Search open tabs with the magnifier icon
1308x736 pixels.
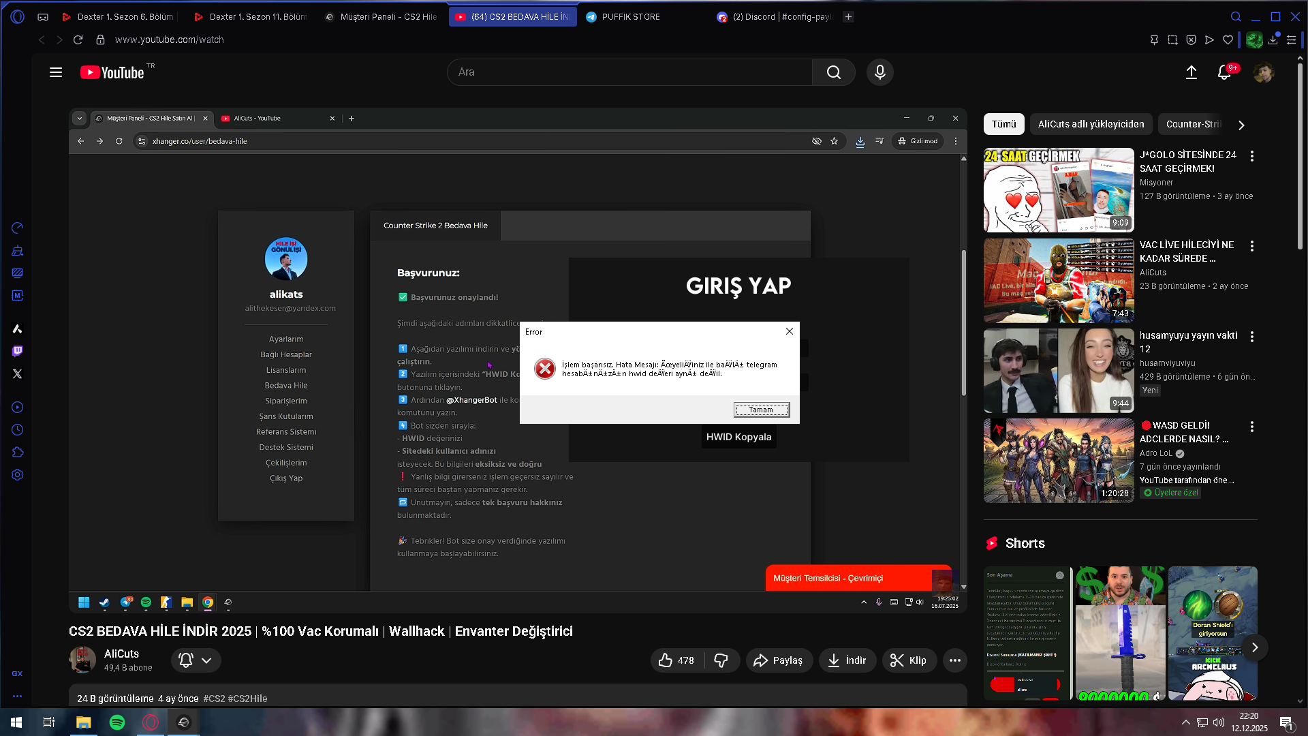pos(1236,16)
